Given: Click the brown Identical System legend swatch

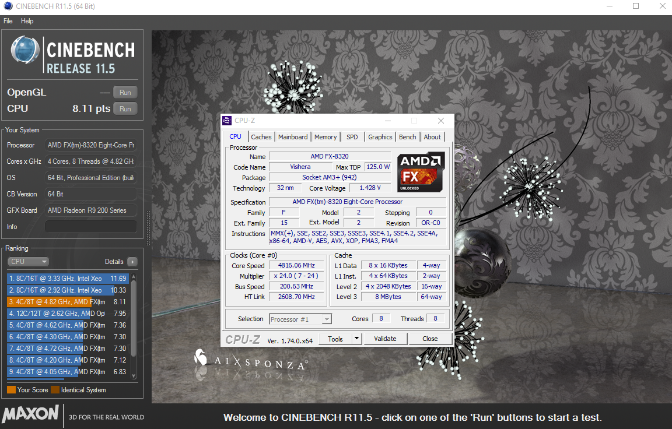Looking at the screenshot, I should [55, 389].
